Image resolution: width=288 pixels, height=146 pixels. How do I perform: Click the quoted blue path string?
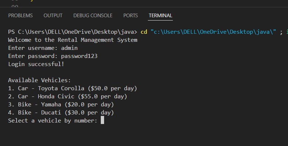pyautogui.click(x=213, y=32)
